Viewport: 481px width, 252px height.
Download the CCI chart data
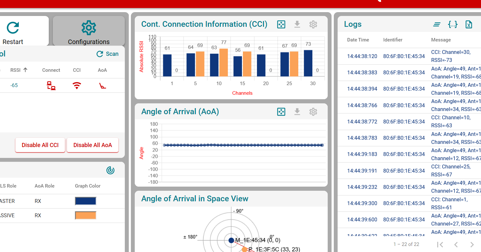click(x=297, y=24)
